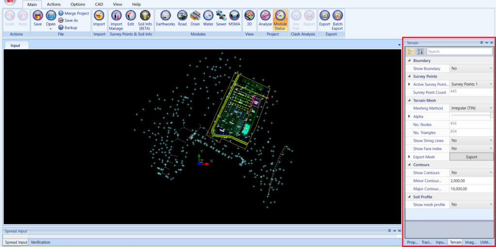
Task: Switch Terrain panel to categorized view
Action: coord(410,51)
